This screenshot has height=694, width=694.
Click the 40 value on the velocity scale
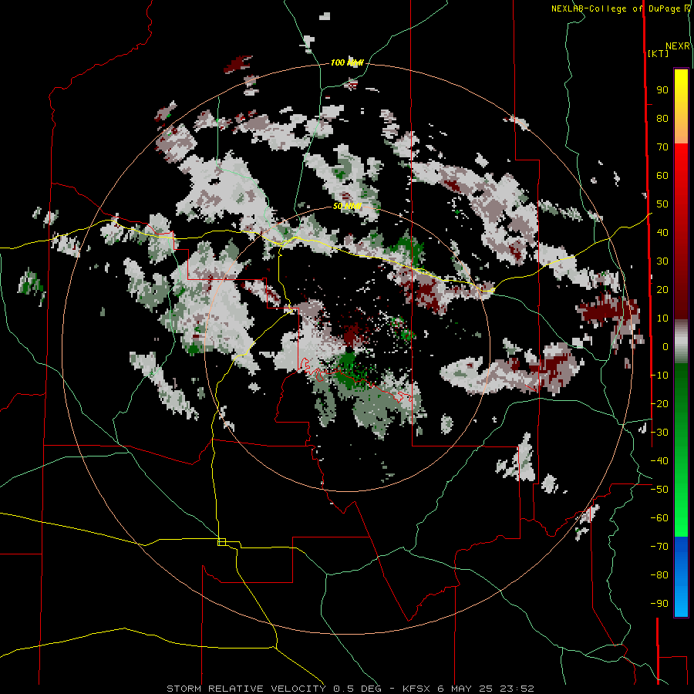pos(662,232)
